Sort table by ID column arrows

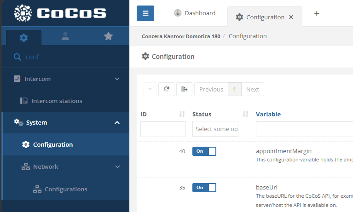tap(182, 114)
